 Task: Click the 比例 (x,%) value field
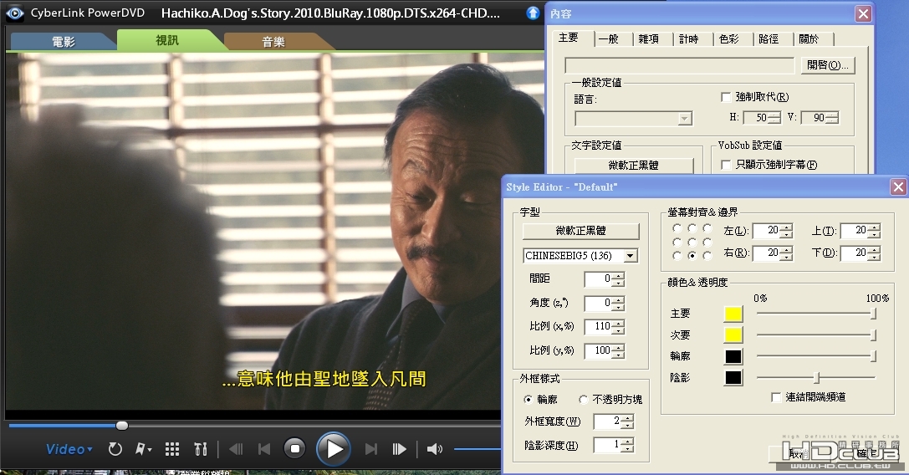tap(598, 326)
